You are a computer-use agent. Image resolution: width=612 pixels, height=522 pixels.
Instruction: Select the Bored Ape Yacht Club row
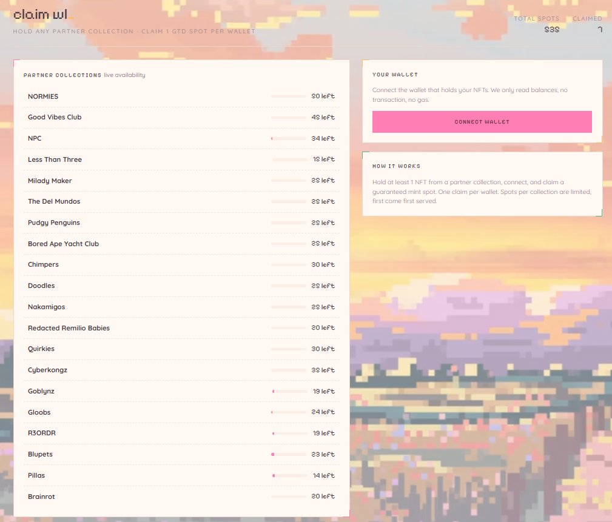click(x=181, y=244)
